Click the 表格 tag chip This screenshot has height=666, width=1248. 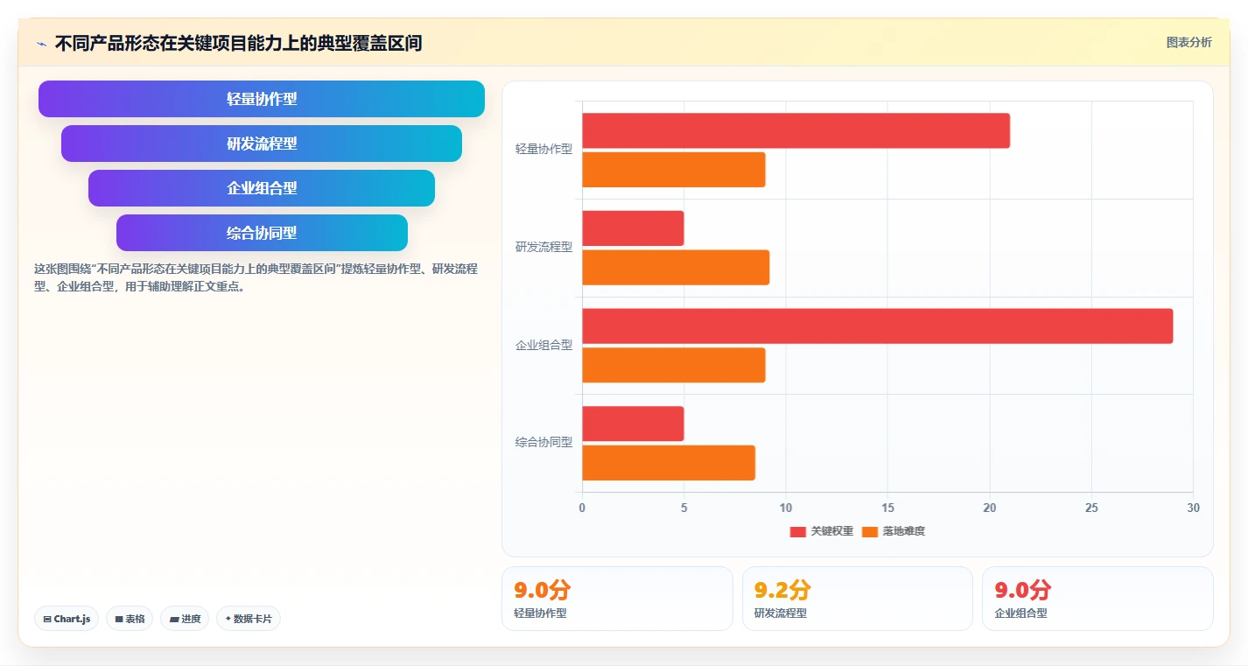click(130, 619)
